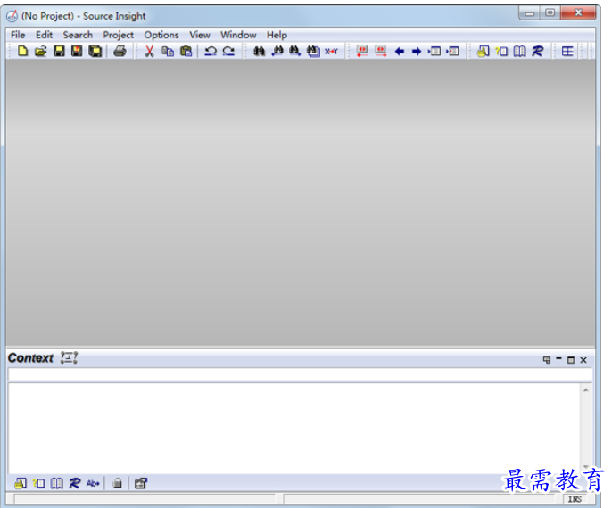The height and width of the screenshot is (508, 612).
Task: Click the Go Back left arrow
Action: (400, 51)
